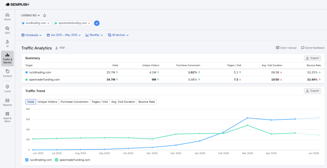
Task: Open the User manual link
Action: (286, 48)
